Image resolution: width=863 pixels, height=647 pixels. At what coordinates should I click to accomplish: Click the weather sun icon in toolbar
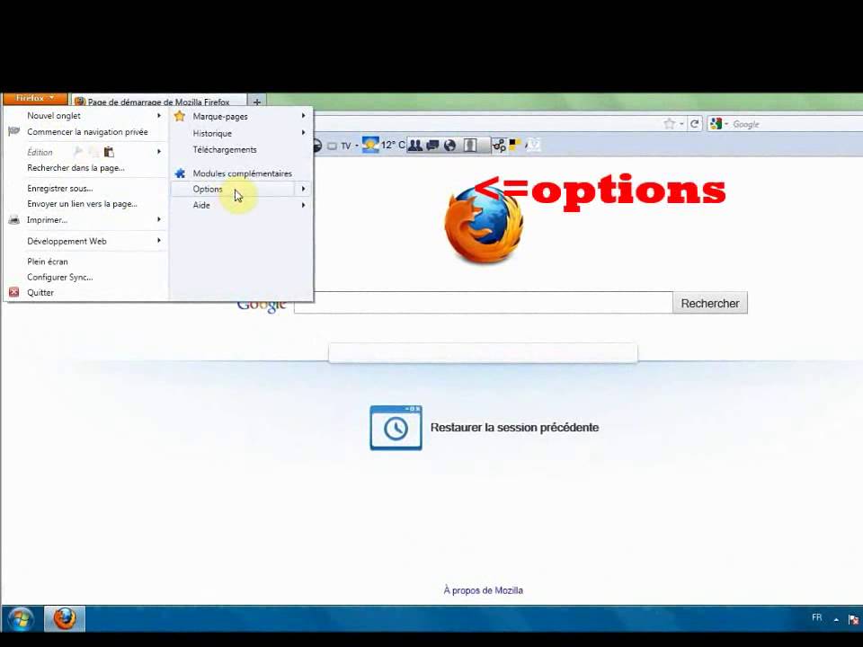pyautogui.click(x=370, y=145)
